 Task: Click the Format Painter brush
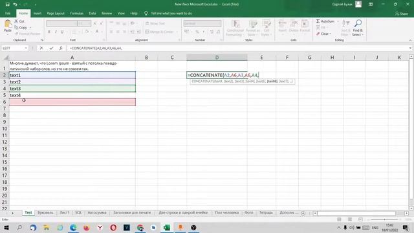pyautogui.click(x=16, y=34)
